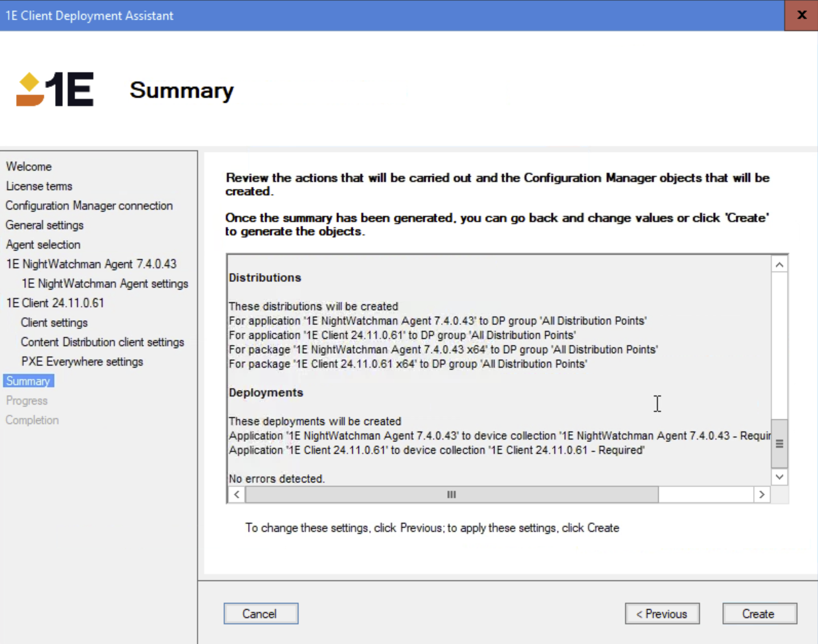Screen dimensions: 818x644
Task: Click the '1E Client 24.11.0.61 - Required' deployment line
Action: [437, 450]
